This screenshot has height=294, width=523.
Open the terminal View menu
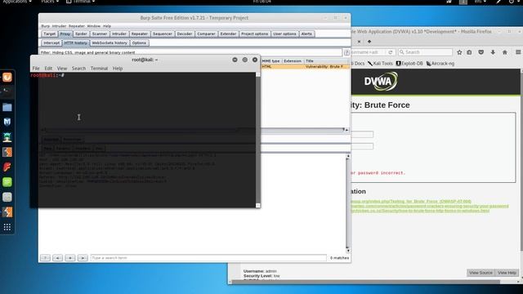pos(62,69)
